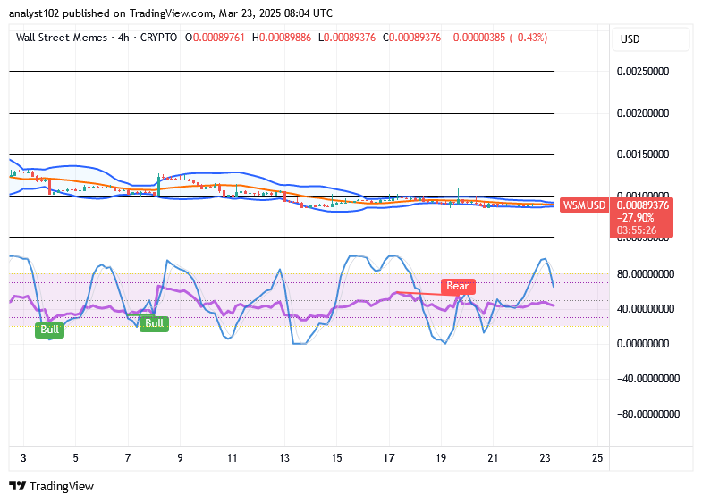
Task: Click the current price 0.00089376 tag
Action: 642,205
